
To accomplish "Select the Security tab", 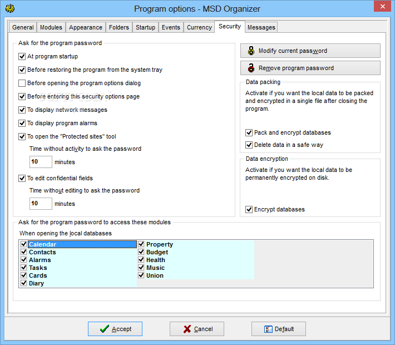I will pos(230,27).
